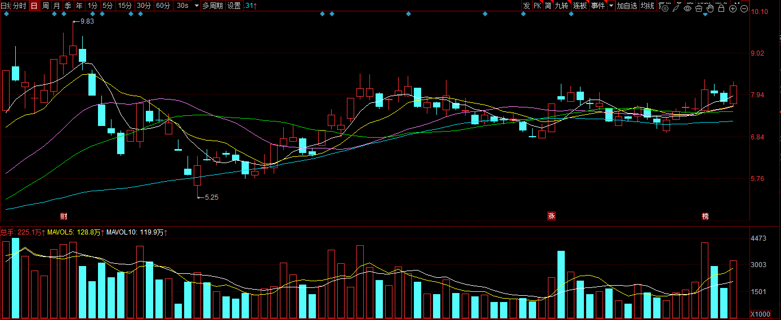Expand dropdown arrow next to 事件
Image resolution: width=781 pixels, height=320 pixels.
click(x=611, y=6)
